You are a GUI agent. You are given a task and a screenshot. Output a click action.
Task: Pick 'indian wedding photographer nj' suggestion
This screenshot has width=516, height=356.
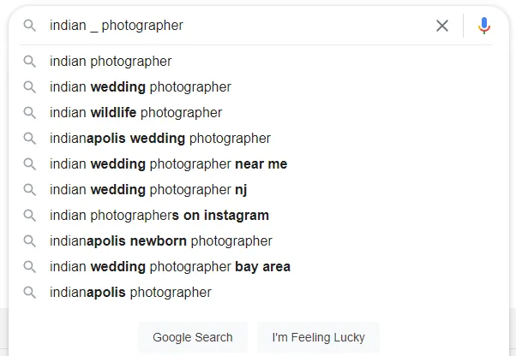click(x=148, y=190)
